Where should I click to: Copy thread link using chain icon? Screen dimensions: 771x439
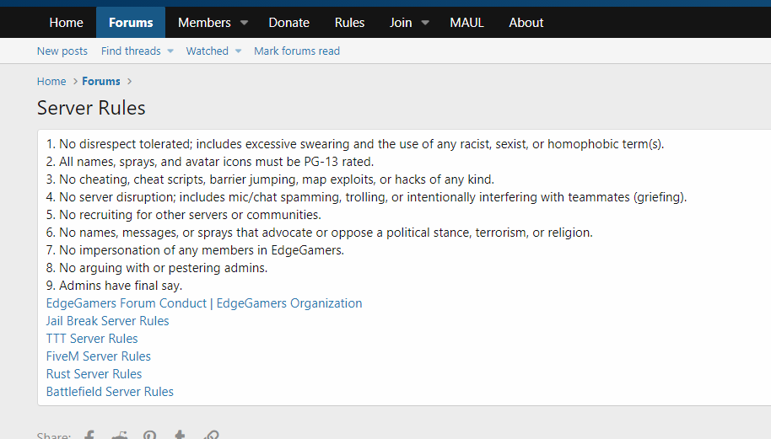[x=212, y=435]
